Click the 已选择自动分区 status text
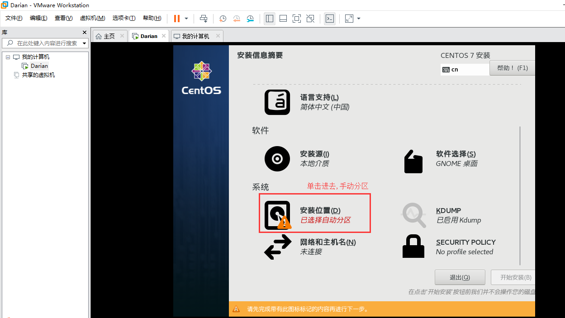The height and width of the screenshot is (318, 565). (x=325, y=220)
